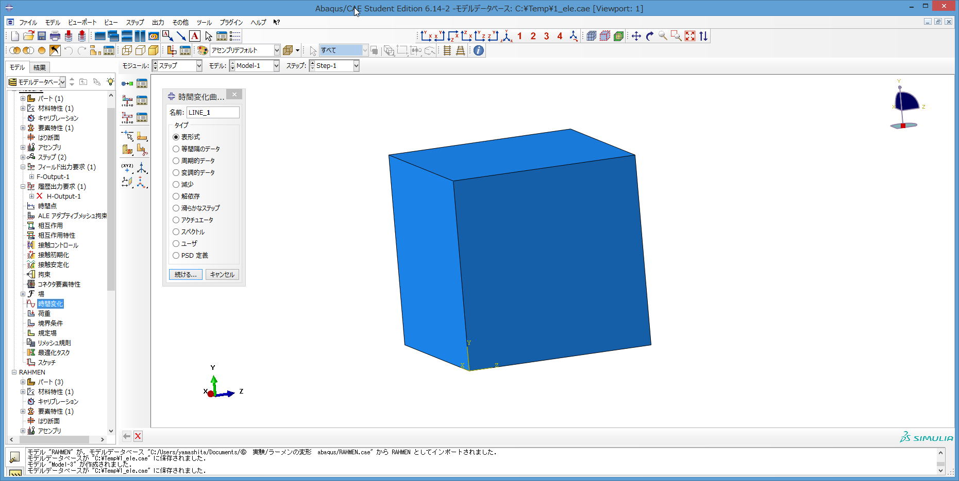The image size is (959, 481).
Task: Apply custom view number 3
Action: click(x=547, y=36)
